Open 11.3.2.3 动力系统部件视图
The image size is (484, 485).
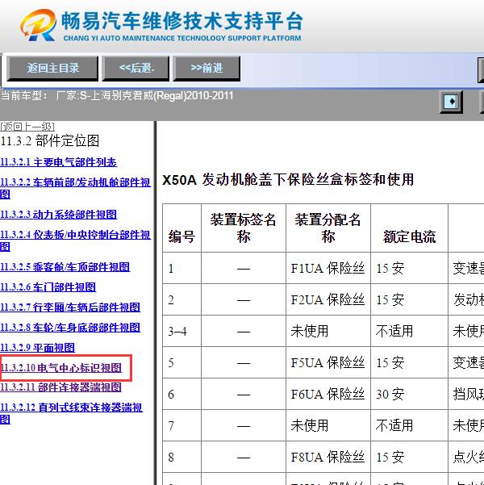pos(58,215)
